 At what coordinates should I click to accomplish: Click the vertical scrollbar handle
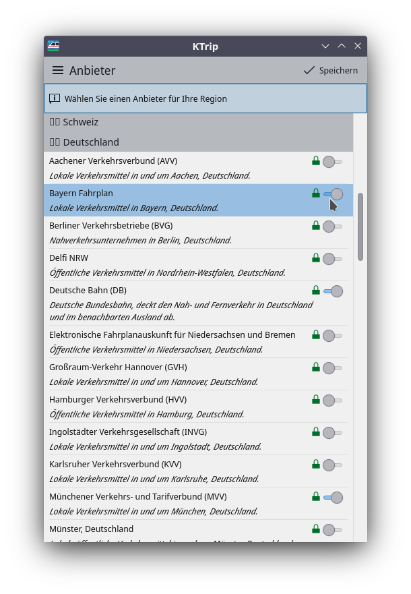point(360,227)
